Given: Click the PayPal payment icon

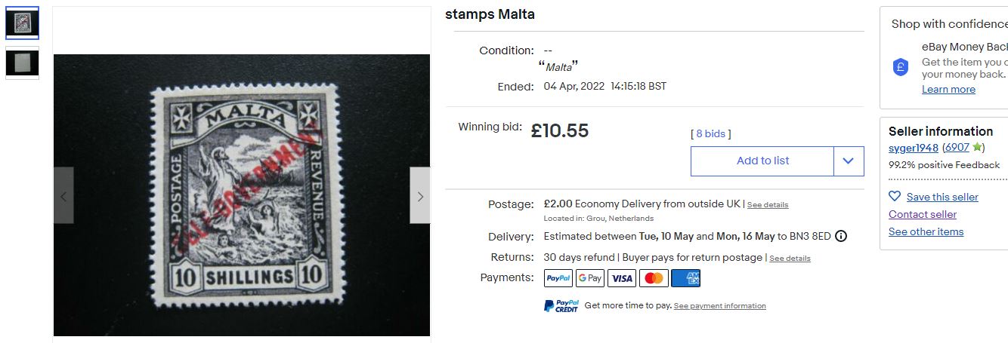Looking at the screenshot, I should [558, 278].
